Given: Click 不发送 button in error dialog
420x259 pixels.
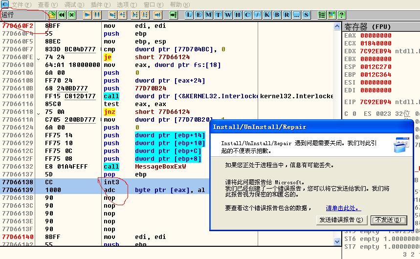Looking at the screenshot, I should point(389,220).
